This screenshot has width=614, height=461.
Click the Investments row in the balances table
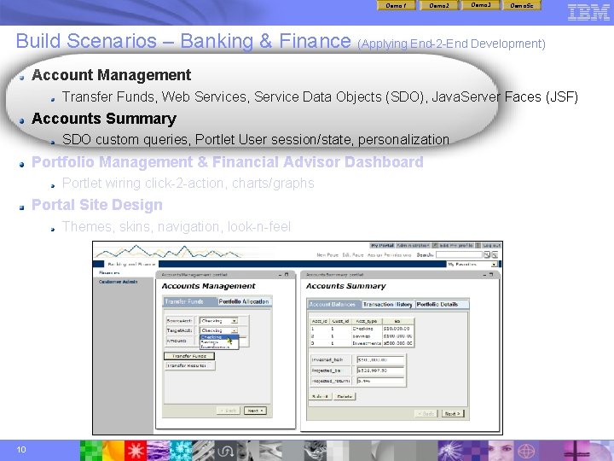click(x=362, y=343)
